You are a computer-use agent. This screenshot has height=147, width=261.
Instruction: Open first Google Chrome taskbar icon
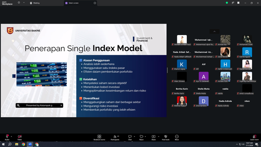[23, 144]
